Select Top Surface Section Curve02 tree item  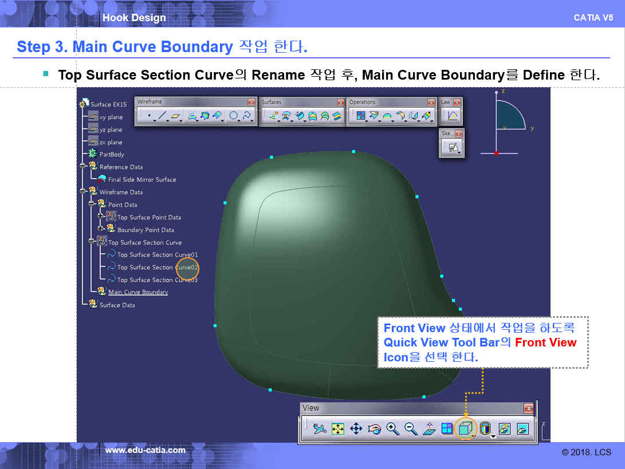pos(157,267)
